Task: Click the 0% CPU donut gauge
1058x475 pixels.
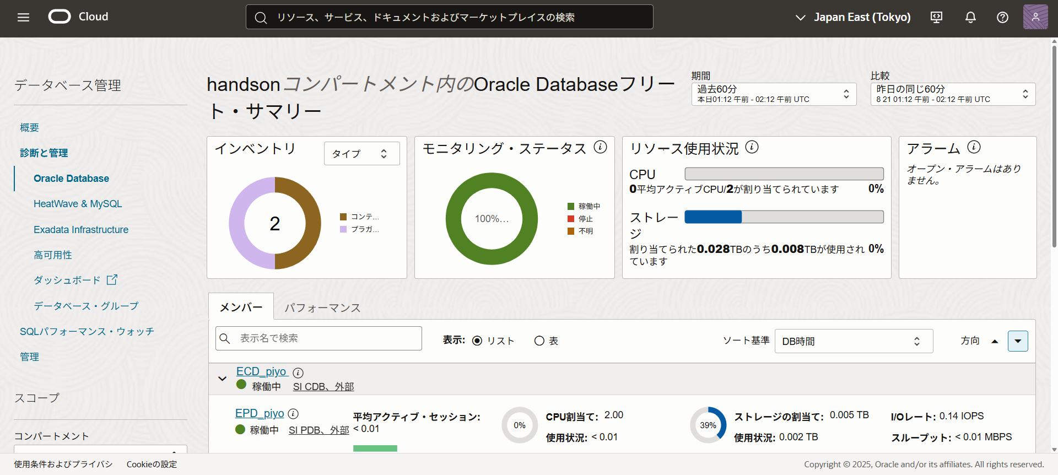Action: click(520, 425)
